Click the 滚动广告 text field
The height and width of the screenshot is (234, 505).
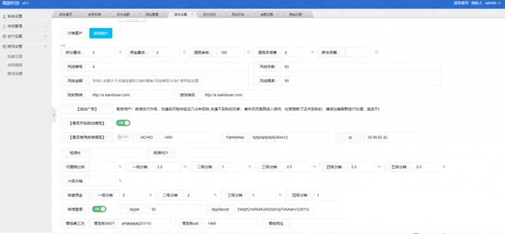click(246, 109)
